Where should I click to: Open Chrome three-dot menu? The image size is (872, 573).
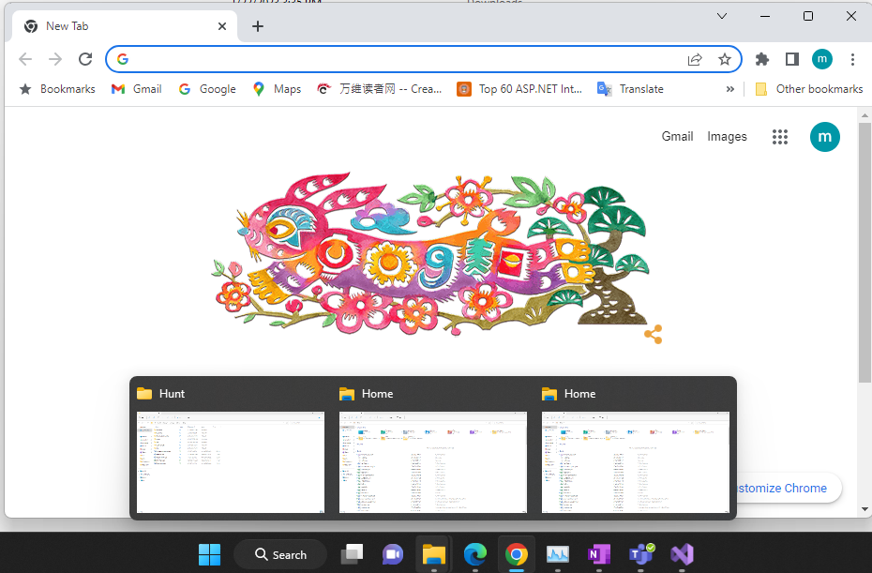(x=852, y=59)
